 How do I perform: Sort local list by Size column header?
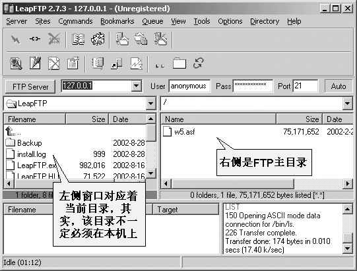pos(87,119)
